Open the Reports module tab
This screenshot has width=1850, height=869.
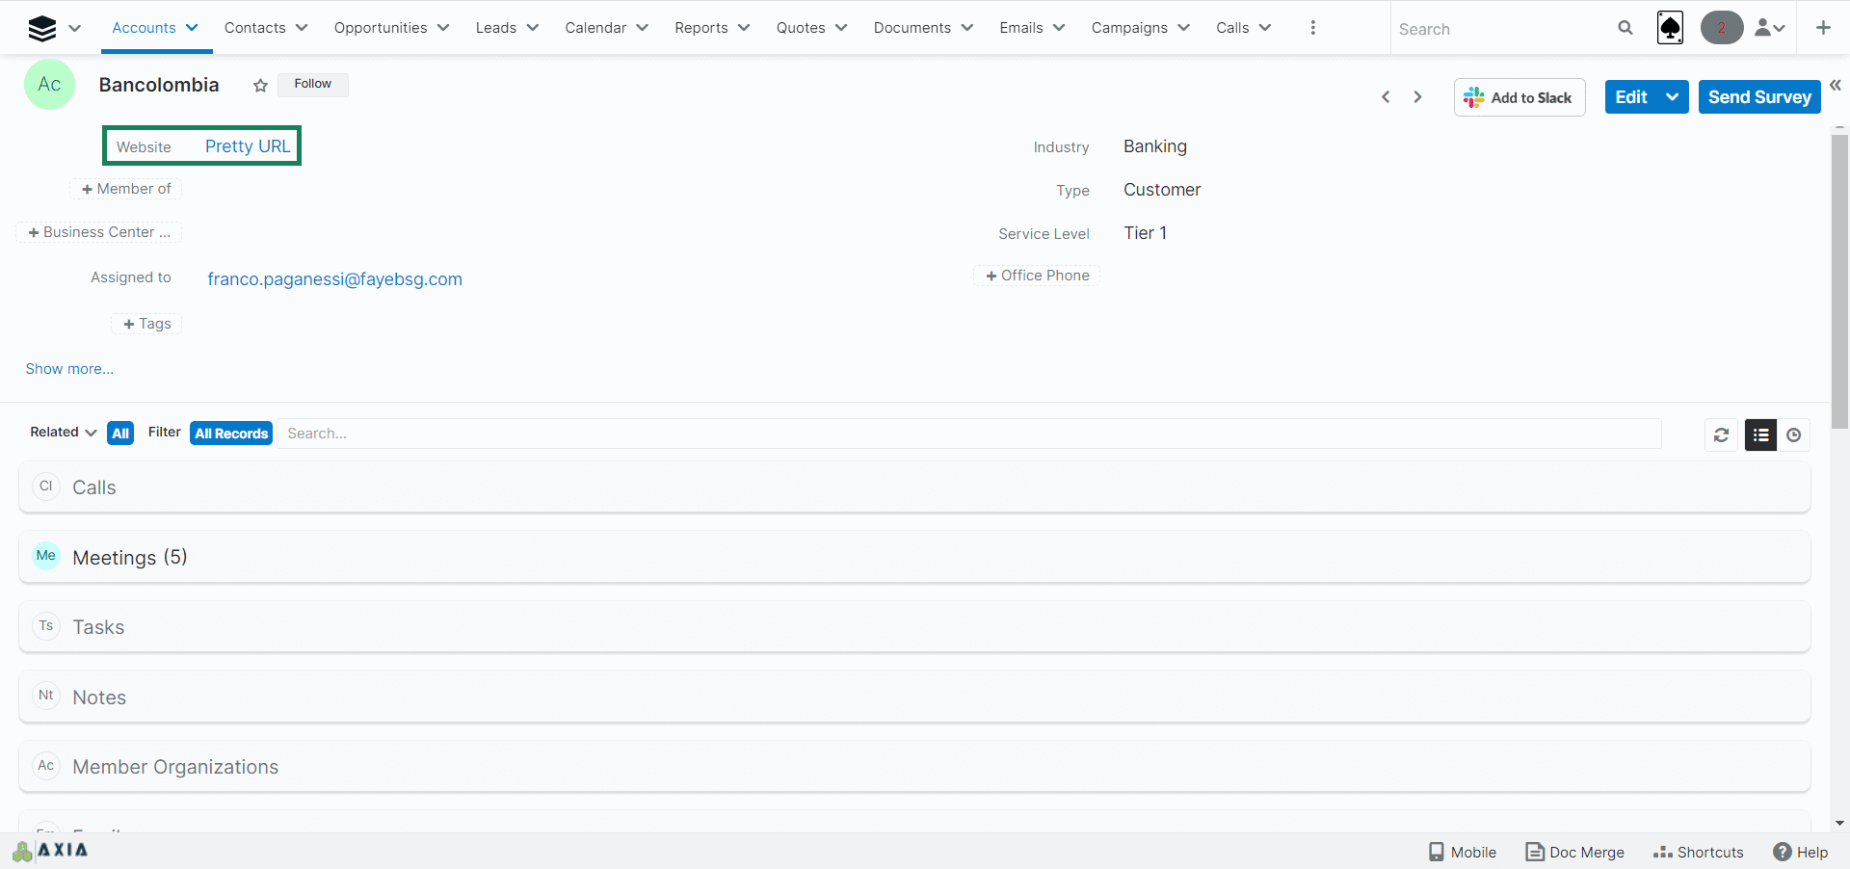pos(701,28)
